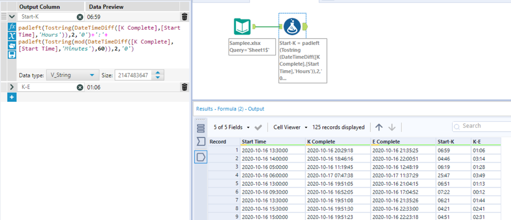
Task: Delete the K-E output column
Action: (185, 87)
